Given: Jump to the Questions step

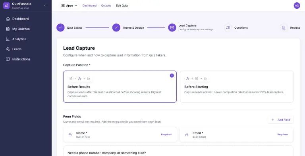Looking at the screenshot, I should tap(241, 28).
